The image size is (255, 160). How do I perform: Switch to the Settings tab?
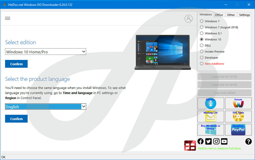click(244, 15)
